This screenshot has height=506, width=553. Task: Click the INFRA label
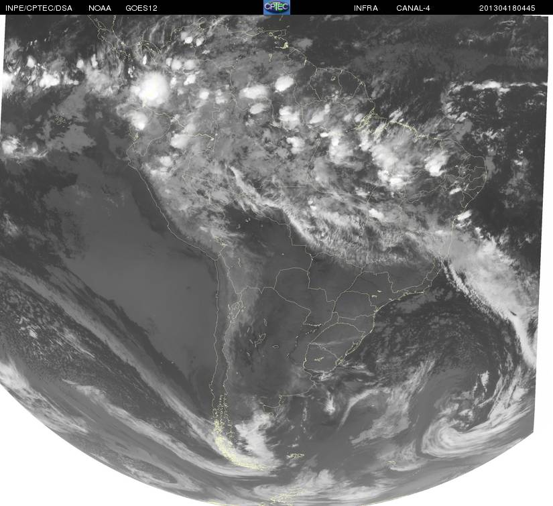click(x=366, y=8)
